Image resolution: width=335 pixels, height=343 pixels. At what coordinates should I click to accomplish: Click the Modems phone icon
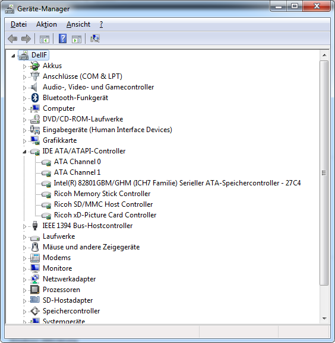click(x=35, y=258)
